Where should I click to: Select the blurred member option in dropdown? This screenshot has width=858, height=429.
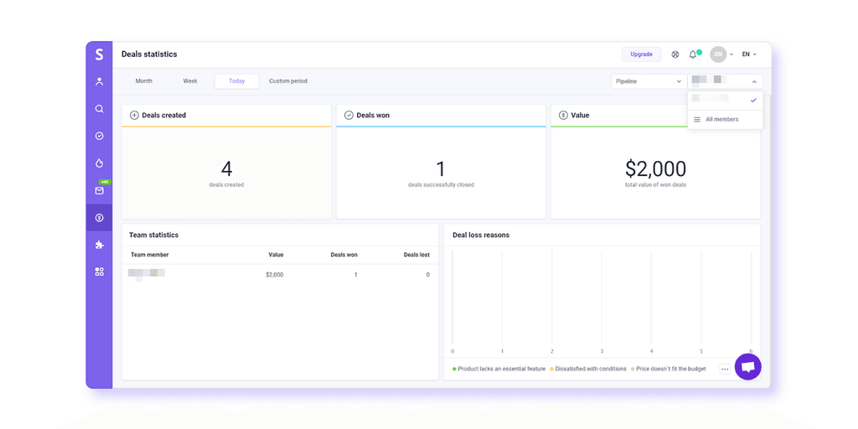(x=725, y=101)
